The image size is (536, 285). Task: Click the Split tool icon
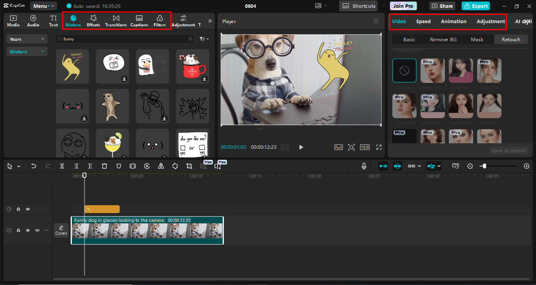pos(62,166)
